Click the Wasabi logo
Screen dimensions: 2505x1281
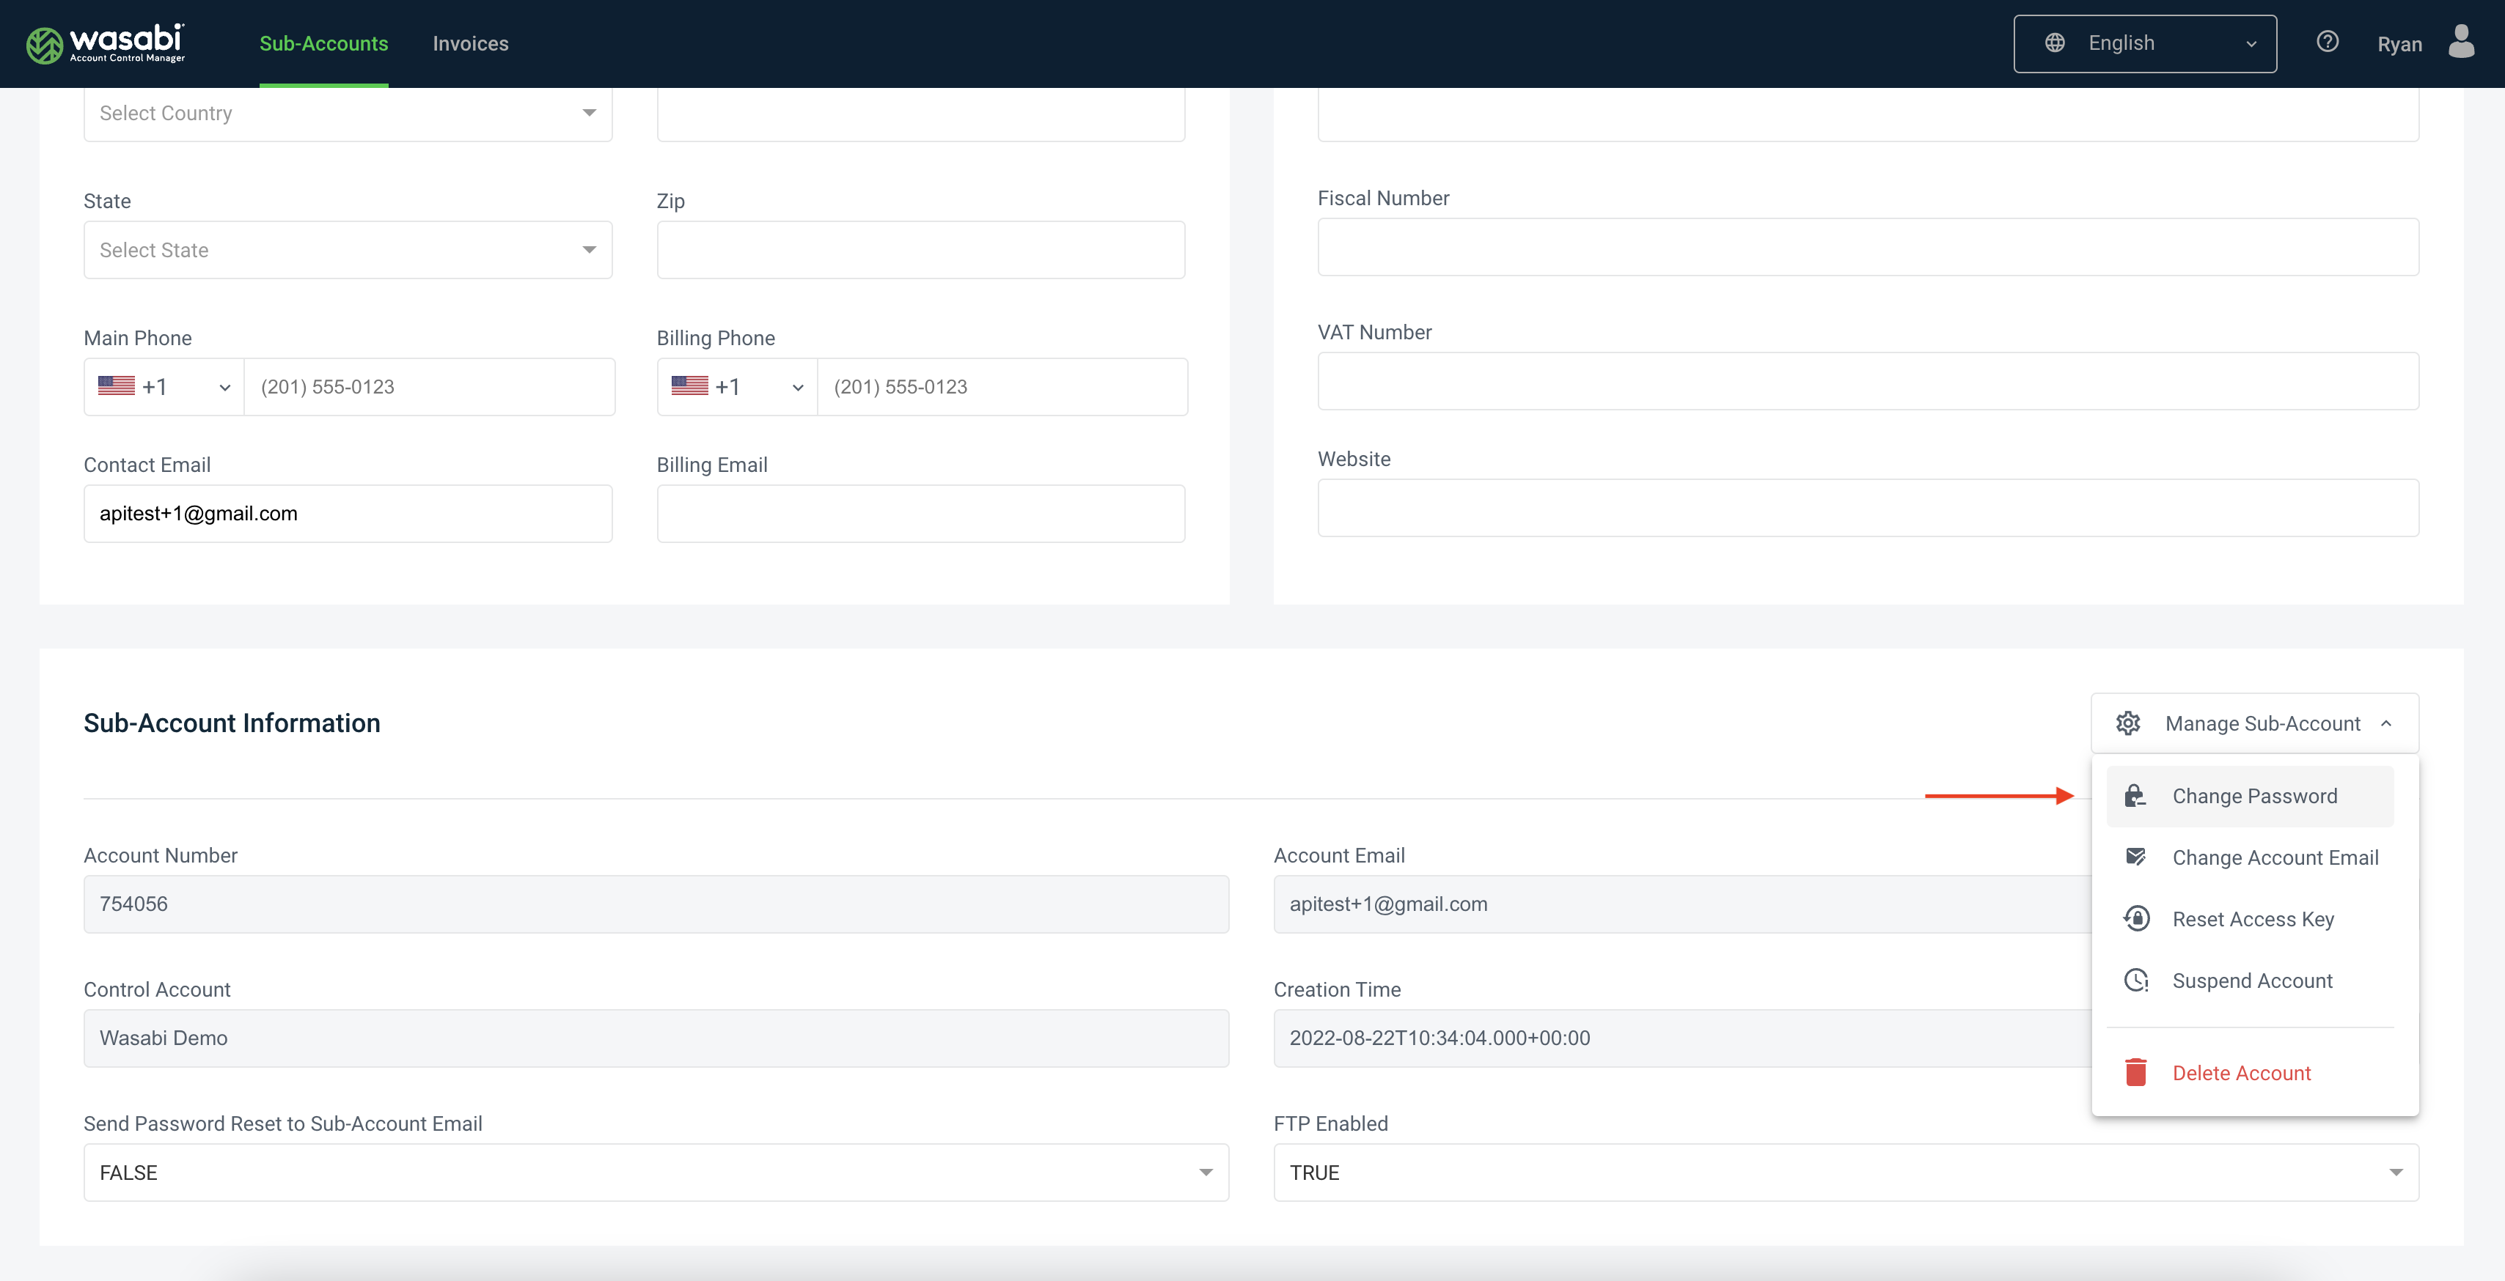click(105, 44)
